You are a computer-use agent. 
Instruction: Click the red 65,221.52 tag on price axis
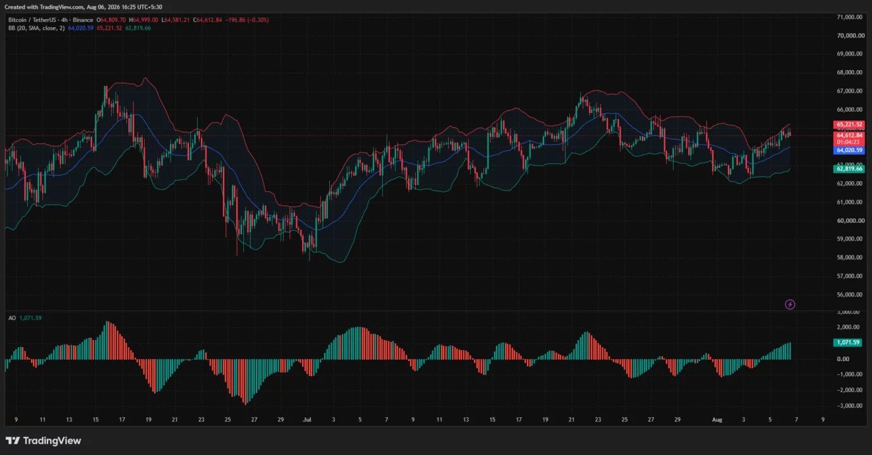click(x=849, y=124)
